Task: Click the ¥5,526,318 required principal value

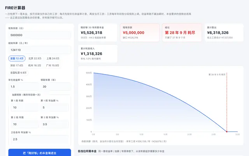Action: [x=91, y=33]
